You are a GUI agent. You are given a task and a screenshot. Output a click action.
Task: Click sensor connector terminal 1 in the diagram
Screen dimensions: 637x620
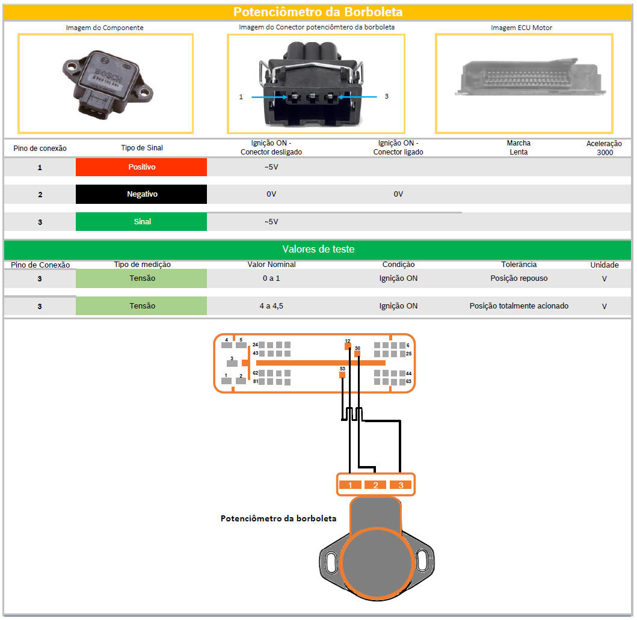pyautogui.click(x=350, y=485)
